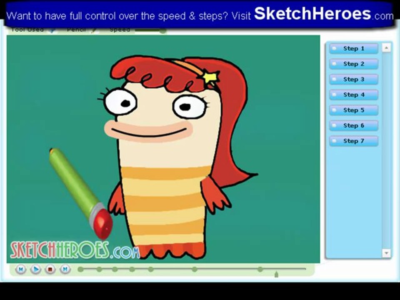
Task: Click the third dot on the timeline
Action: (115, 269)
